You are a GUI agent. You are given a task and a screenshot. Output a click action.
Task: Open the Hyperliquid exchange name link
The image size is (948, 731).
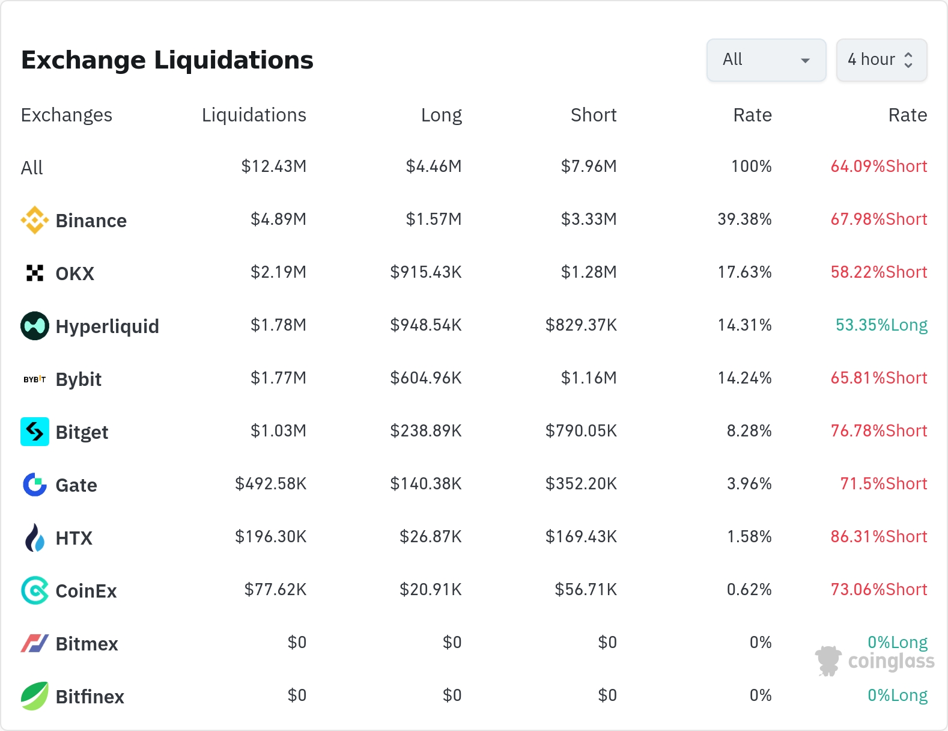point(107,326)
